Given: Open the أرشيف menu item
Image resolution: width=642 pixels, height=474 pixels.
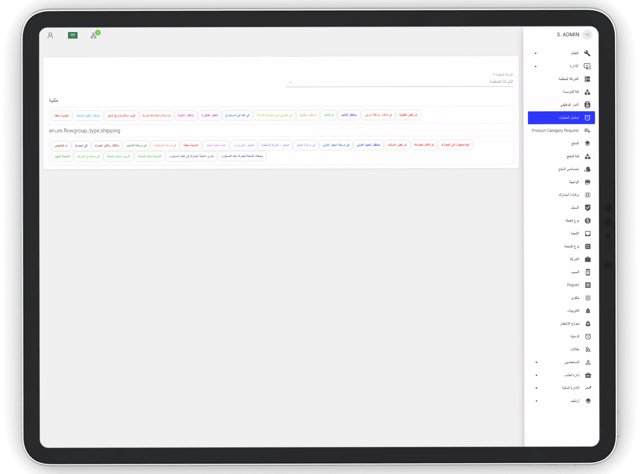Looking at the screenshot, I should [561, 401].
